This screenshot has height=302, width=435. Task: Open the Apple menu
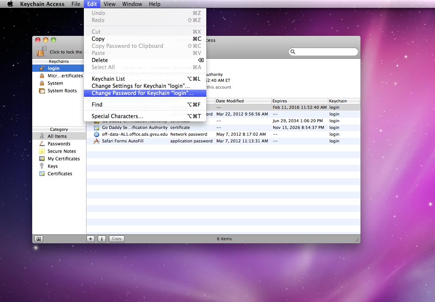[10, 4]
